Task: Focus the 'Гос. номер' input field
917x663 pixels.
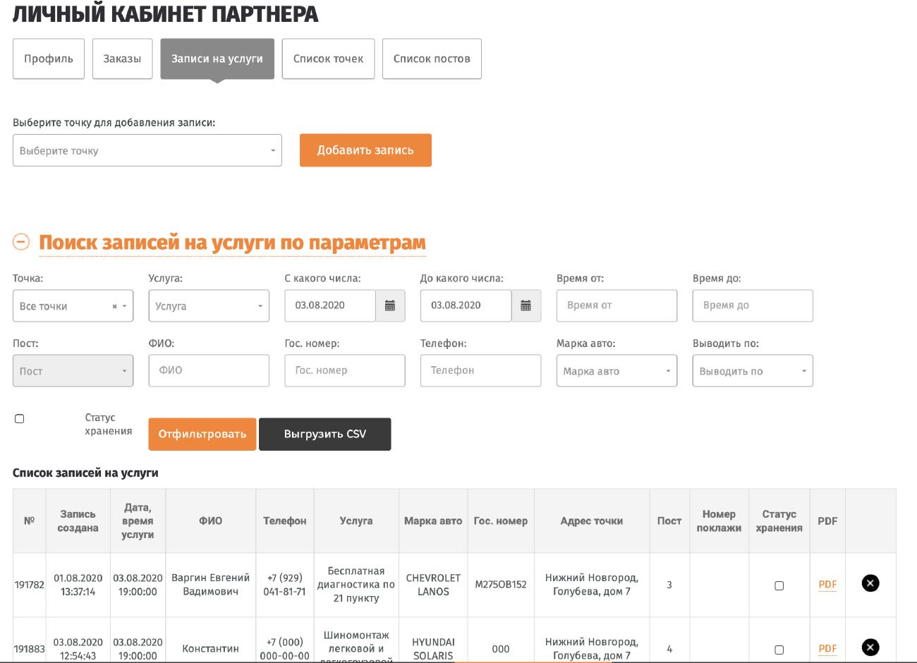Action: pos(345,370)
